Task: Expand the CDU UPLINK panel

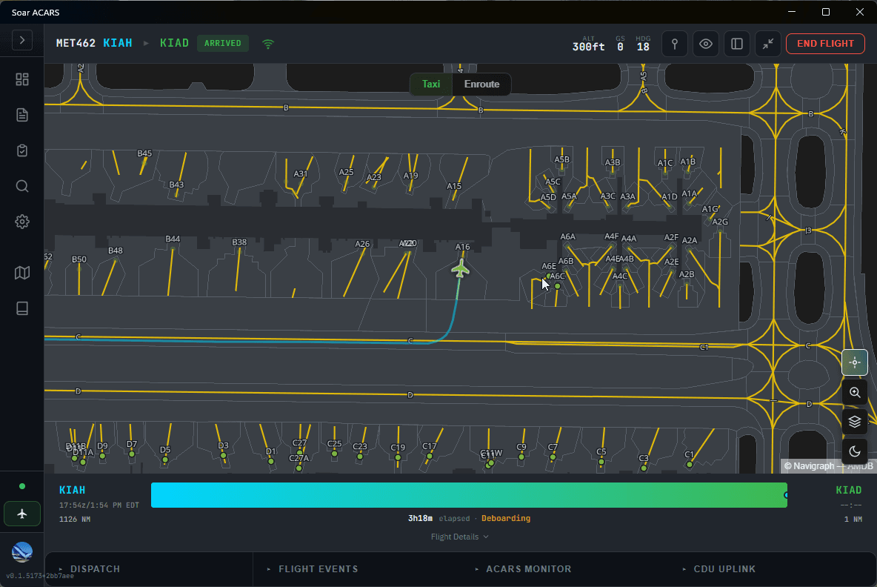Action: (x=719, y=569)
